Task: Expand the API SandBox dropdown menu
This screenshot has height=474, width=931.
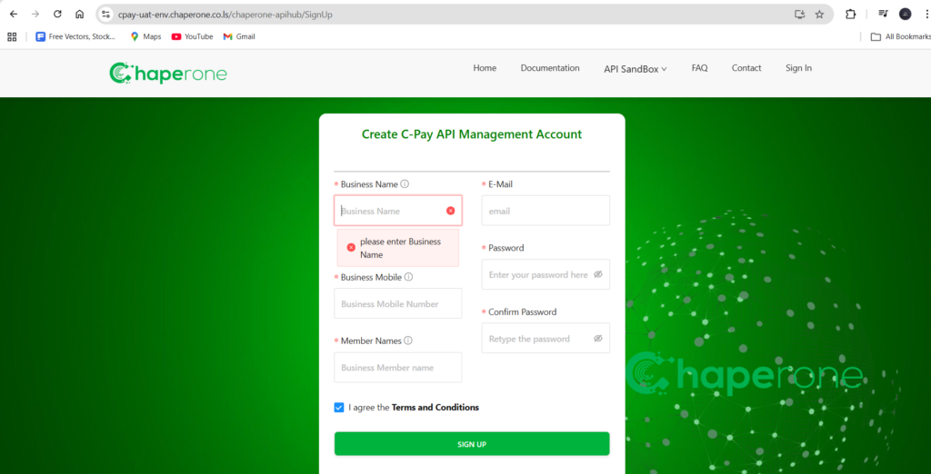Action: pyautogui.click(x=635, y=69)
